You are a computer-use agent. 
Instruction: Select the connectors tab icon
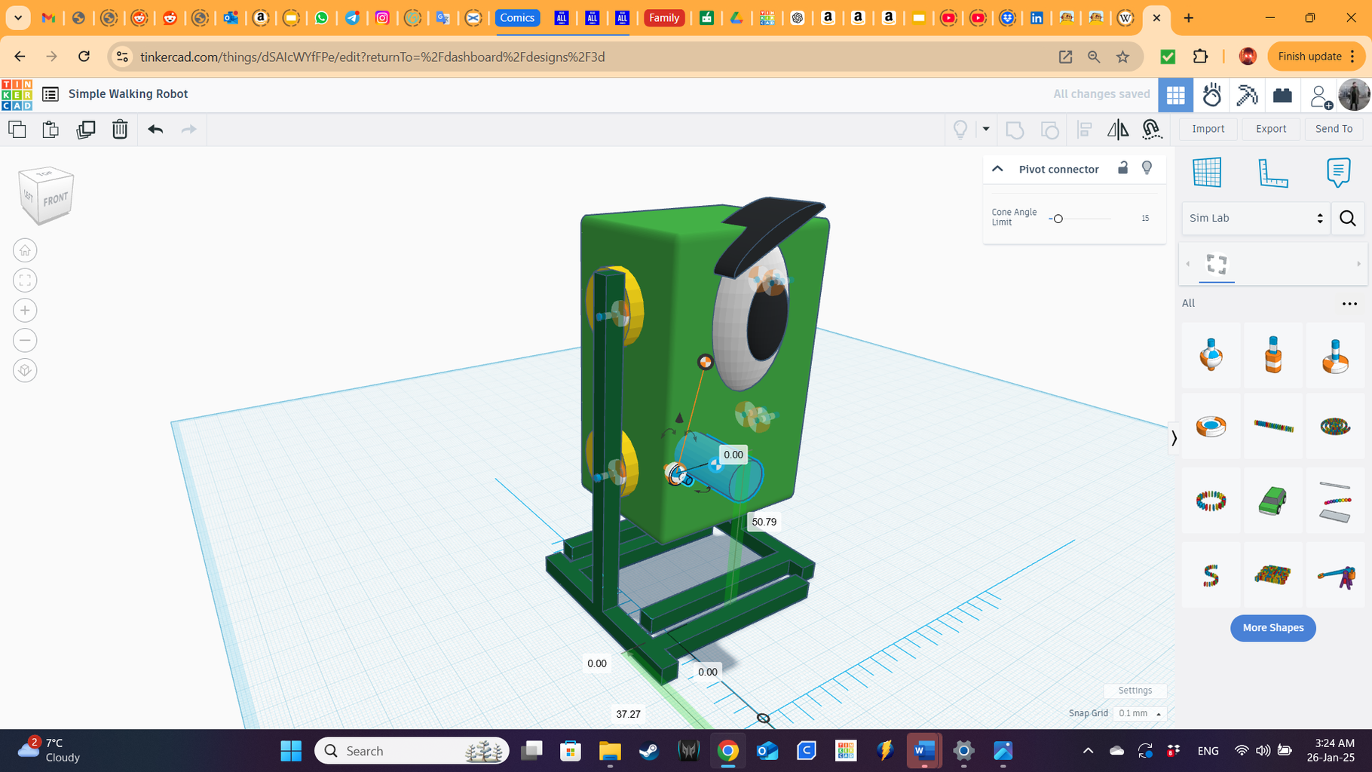(1217, 264)
